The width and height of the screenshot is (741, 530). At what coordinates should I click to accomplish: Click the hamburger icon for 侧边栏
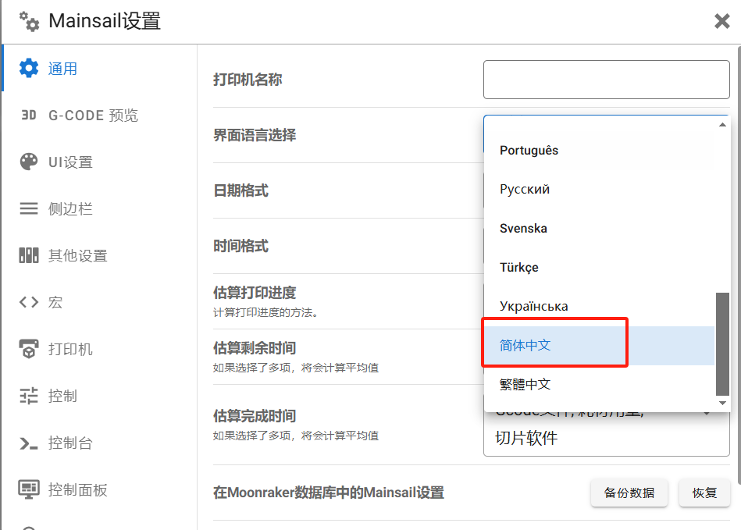[29, 209]
